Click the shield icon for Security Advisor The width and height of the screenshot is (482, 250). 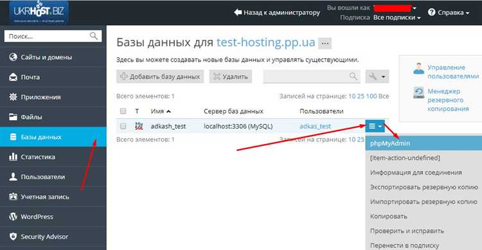coord(13,237)
